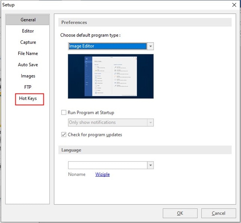Viewport: 241px width, 223px height.
Task: Select the Capture settings tab
Action: point(28,42)
